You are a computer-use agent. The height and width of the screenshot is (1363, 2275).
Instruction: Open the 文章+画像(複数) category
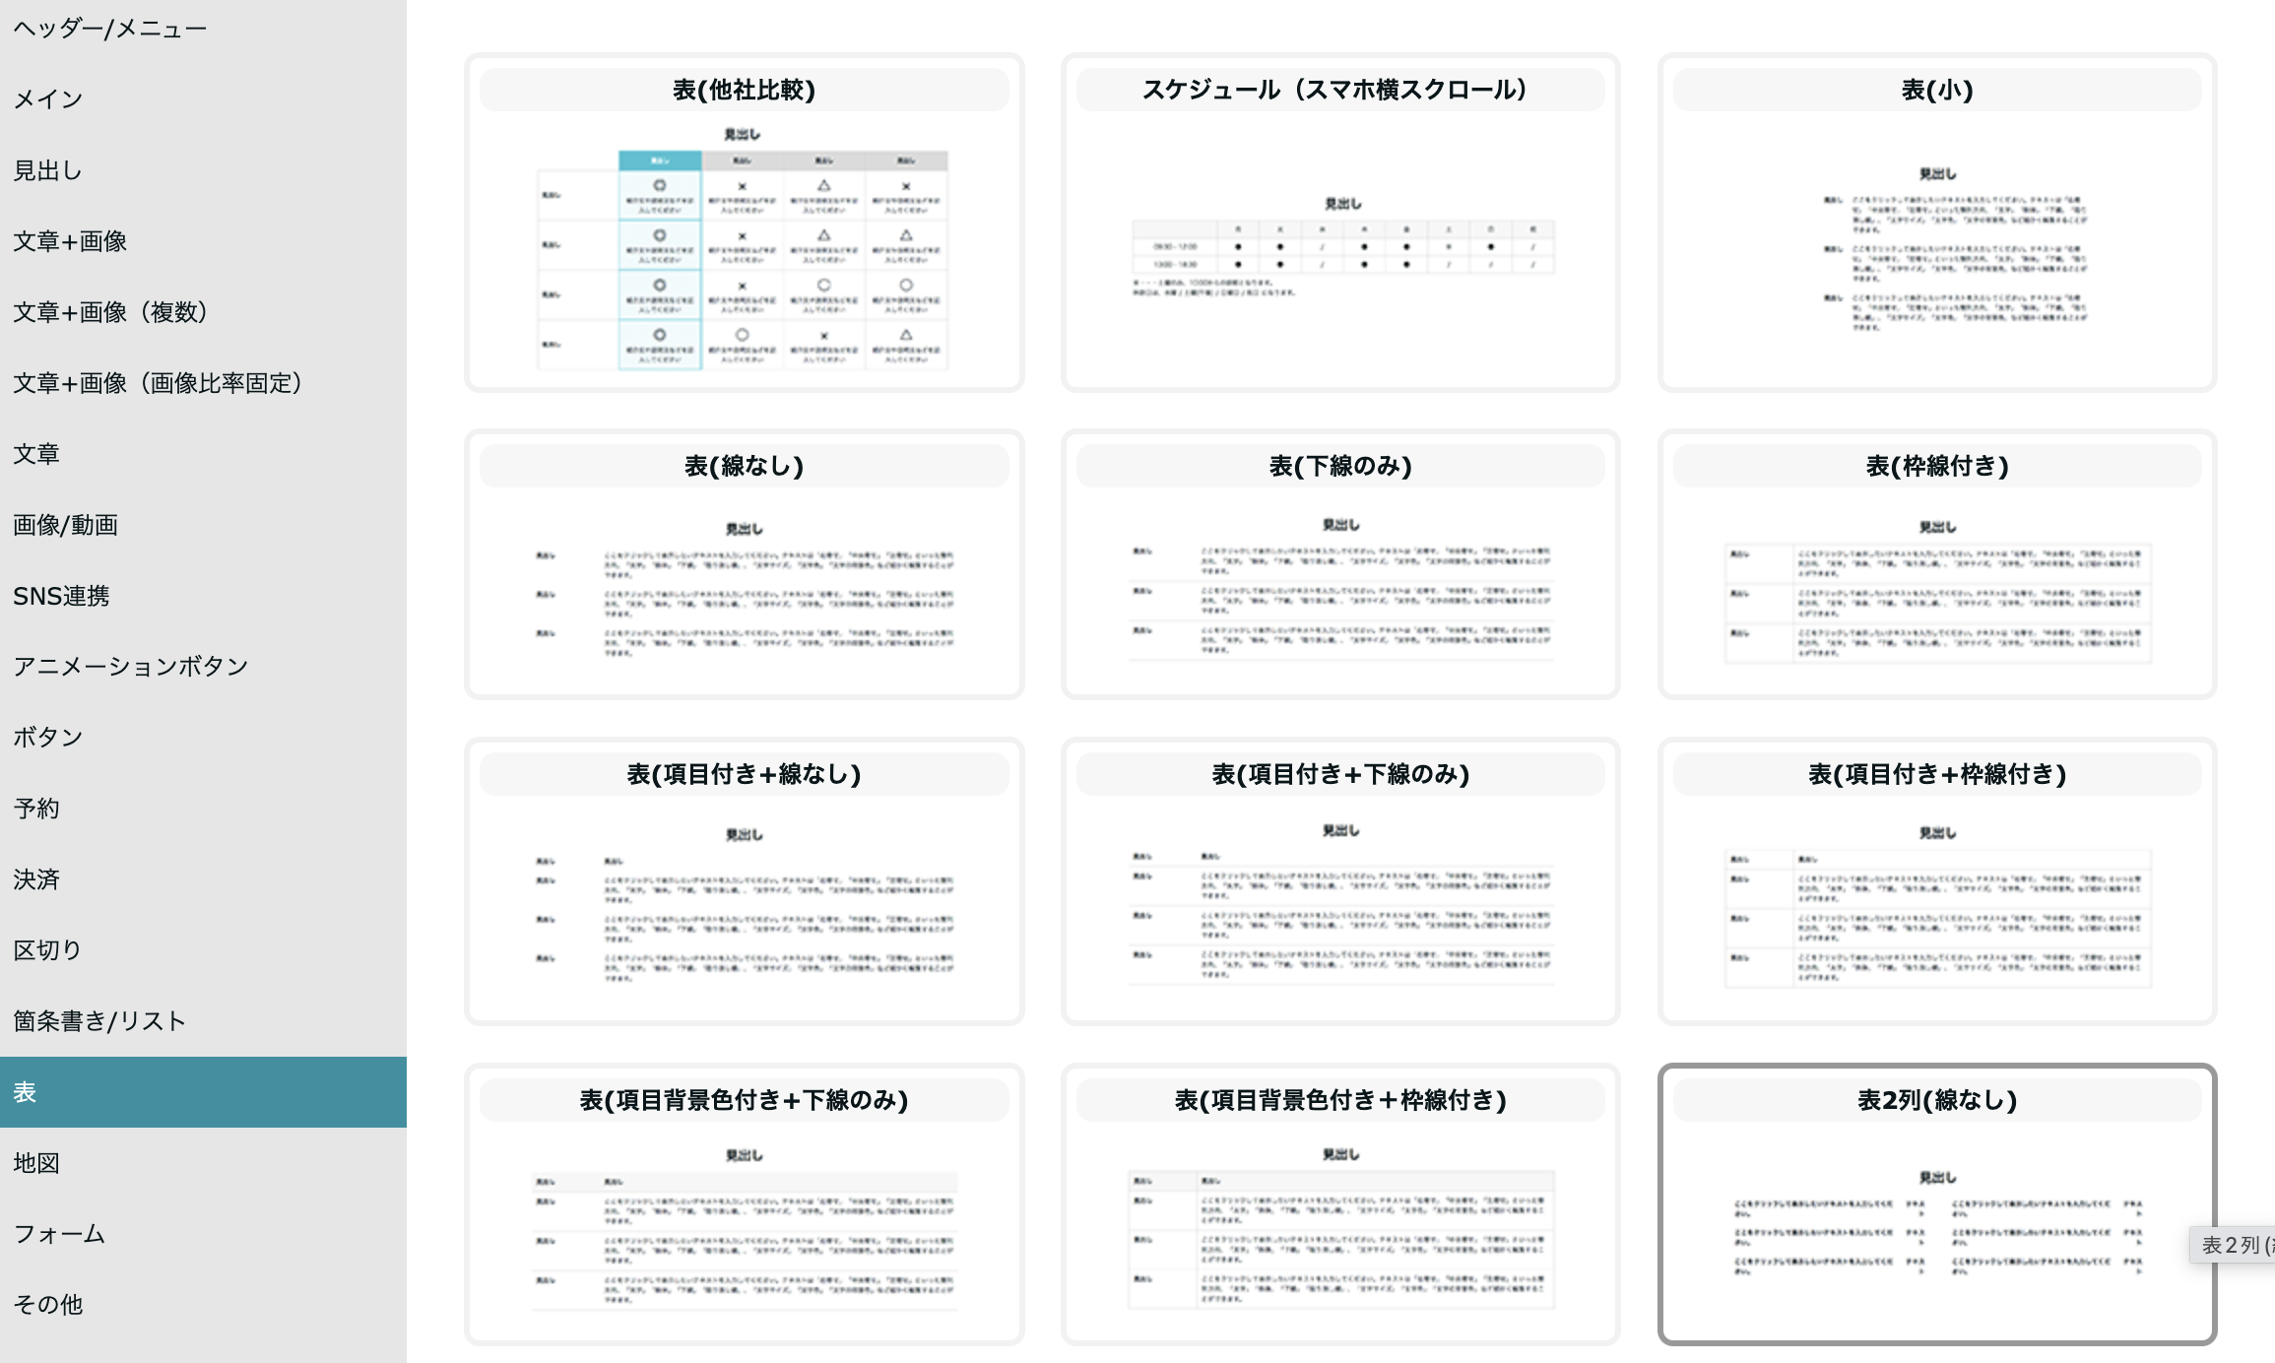(110, 312)
